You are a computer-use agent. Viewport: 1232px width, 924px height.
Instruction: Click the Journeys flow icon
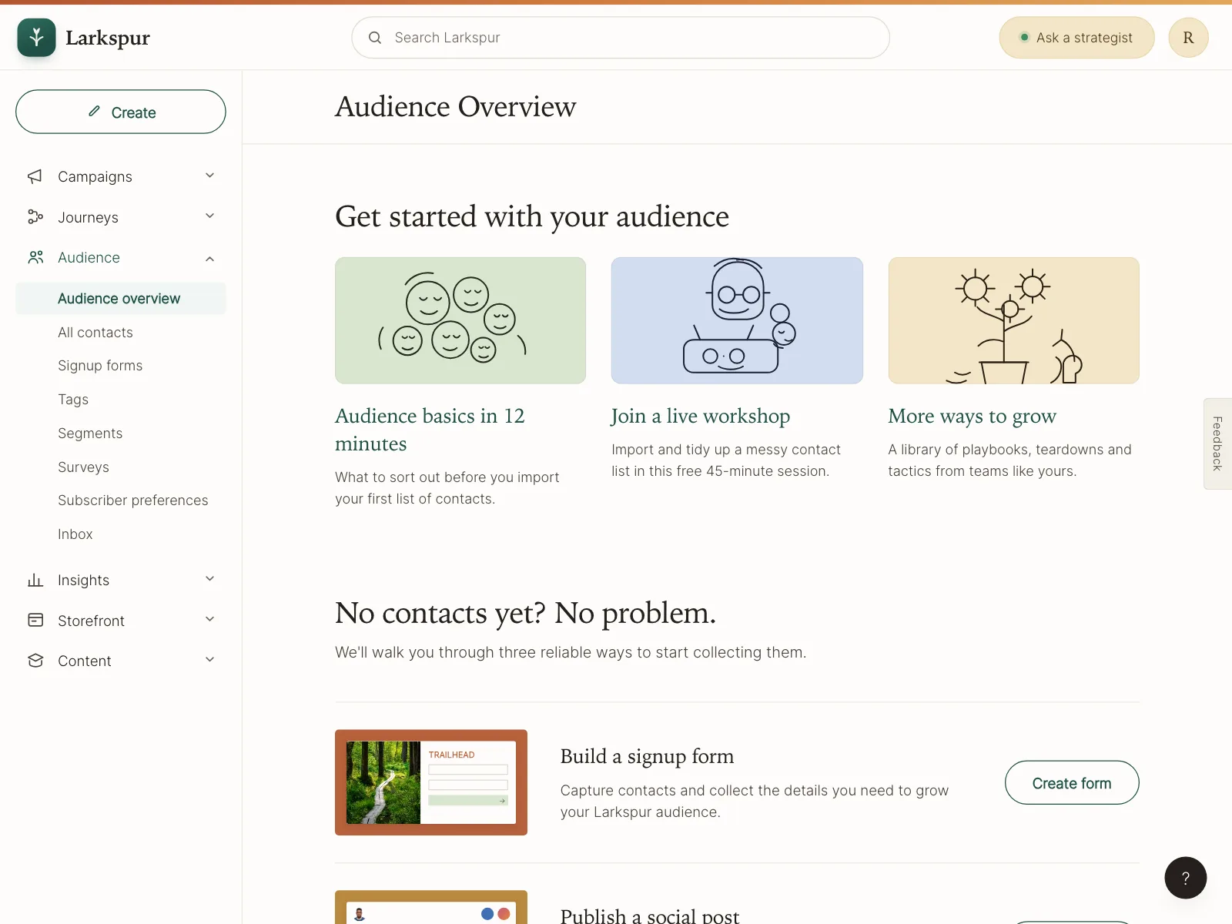[35, 217]
